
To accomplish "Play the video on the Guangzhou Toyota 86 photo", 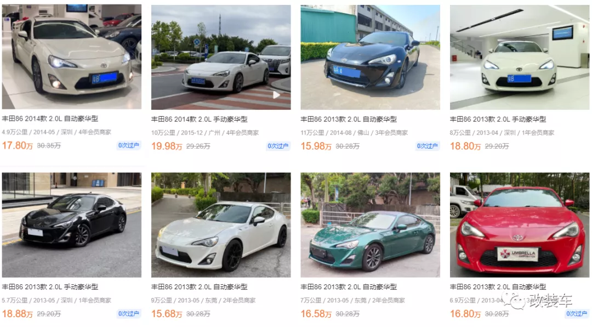I will pos(277,95).
